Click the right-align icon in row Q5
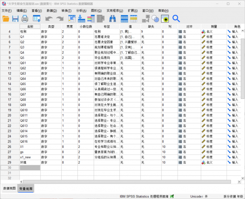The height and width of the screenshot is (199, 245). [180, 58]
